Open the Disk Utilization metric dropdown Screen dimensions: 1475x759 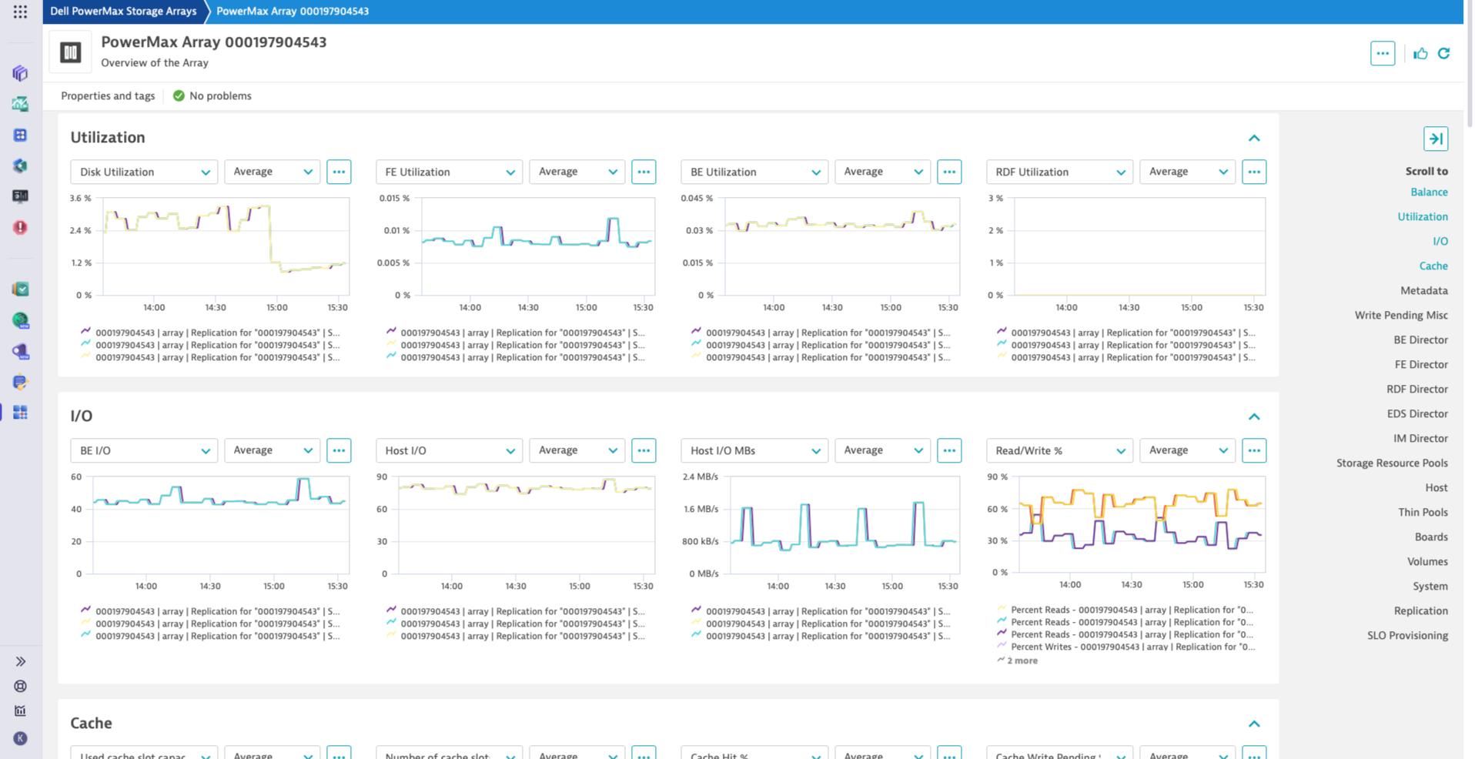[x=143, y=172]
